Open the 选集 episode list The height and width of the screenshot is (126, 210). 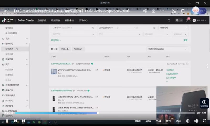click(x=178, y=121)
